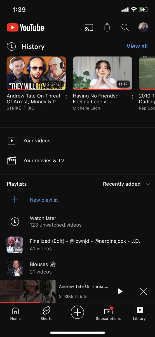Open the Andrew Tate video thumbnail
Screen dimensions: 155x337
36,73
